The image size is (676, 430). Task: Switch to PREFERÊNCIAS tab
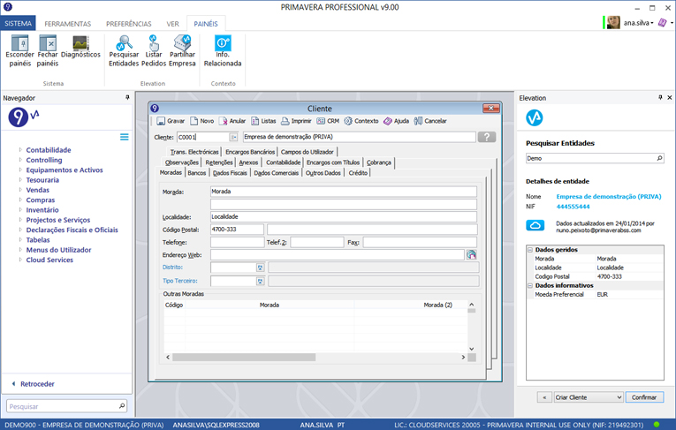pyautogui.click(x=129, y=24)
